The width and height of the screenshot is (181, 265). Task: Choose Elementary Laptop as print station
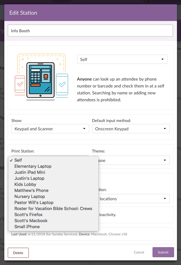click(x=53, y=166)
